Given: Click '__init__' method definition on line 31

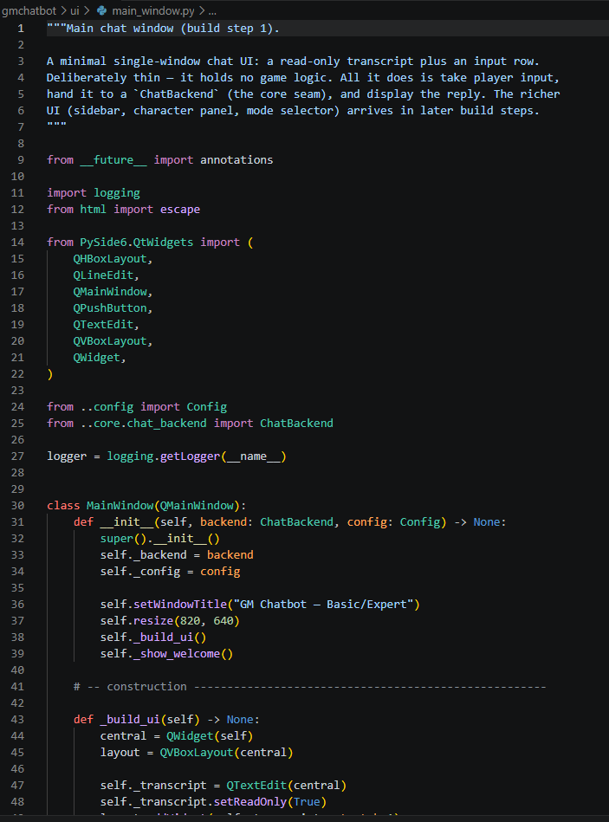Looking at the screenshot, I should (126, 522).
